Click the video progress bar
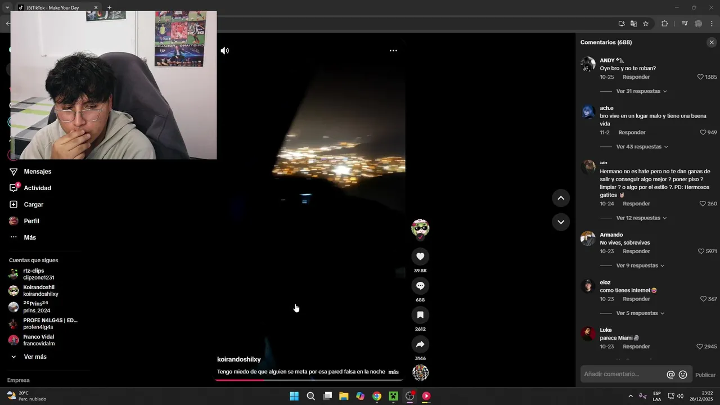 click(309, 380)
